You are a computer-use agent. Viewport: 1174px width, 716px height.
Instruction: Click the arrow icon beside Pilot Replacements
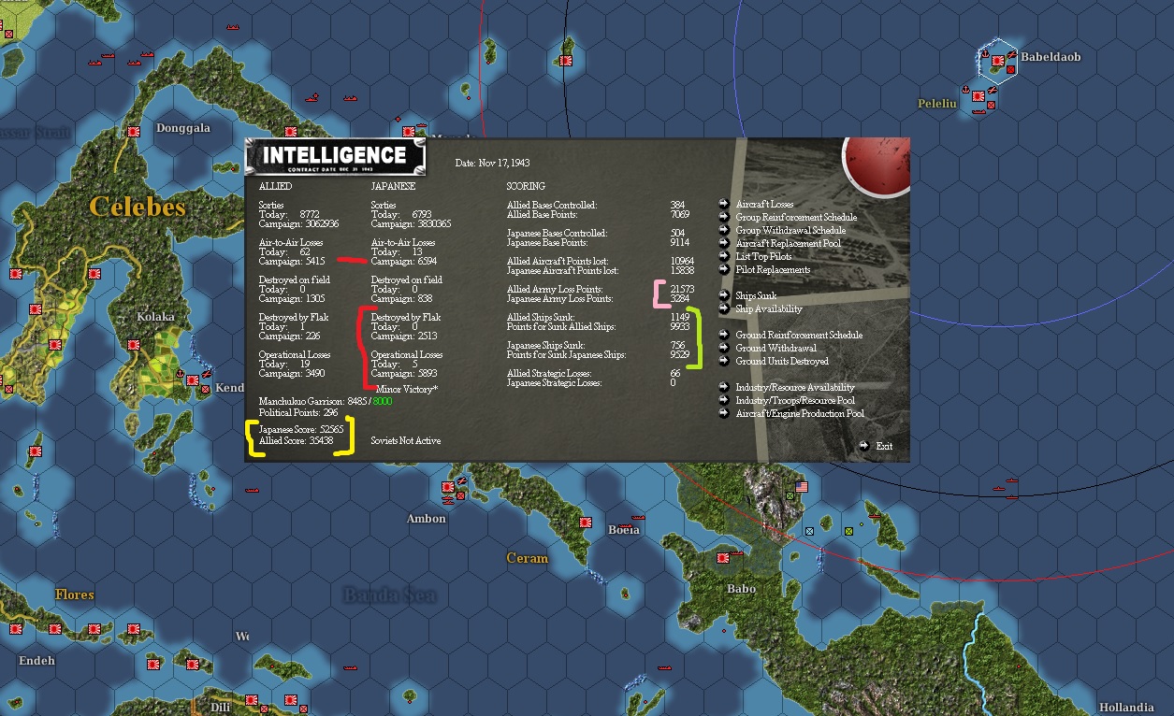[724, 269]
